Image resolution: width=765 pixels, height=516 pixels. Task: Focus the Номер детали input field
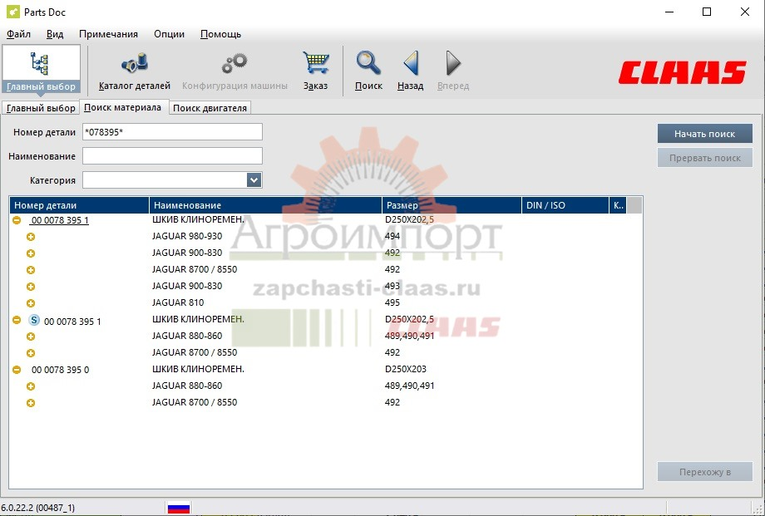[x=172, y=131]
